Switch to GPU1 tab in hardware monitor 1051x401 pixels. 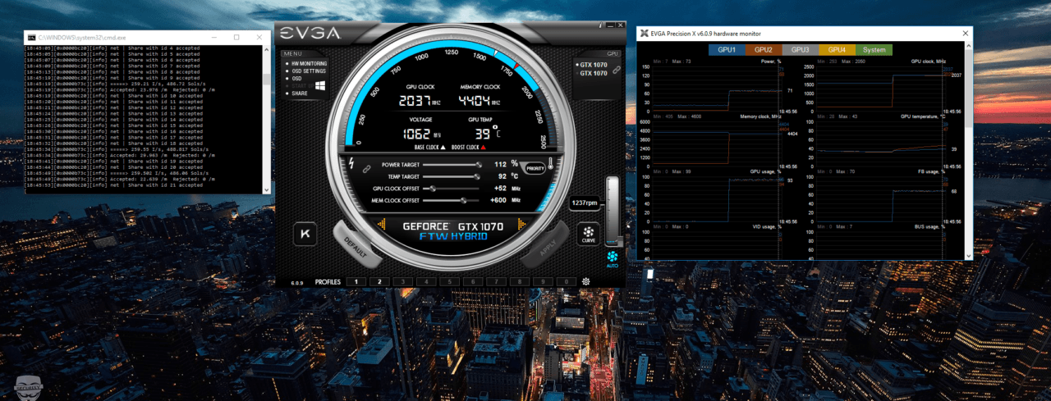coord(727,49)
